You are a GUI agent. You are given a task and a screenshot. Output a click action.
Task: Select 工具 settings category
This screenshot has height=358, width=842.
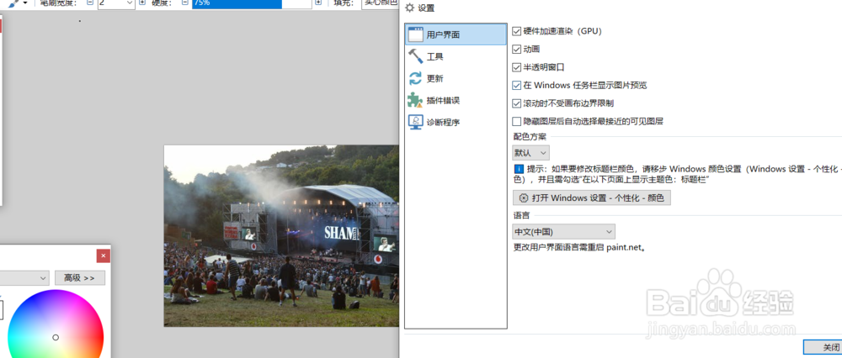(x=456, y=56)
